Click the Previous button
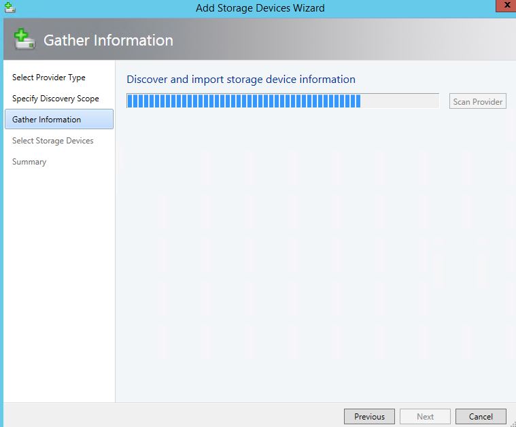This screenshot has width=516, height=427. pyautogui.click(x=369, y=417)
